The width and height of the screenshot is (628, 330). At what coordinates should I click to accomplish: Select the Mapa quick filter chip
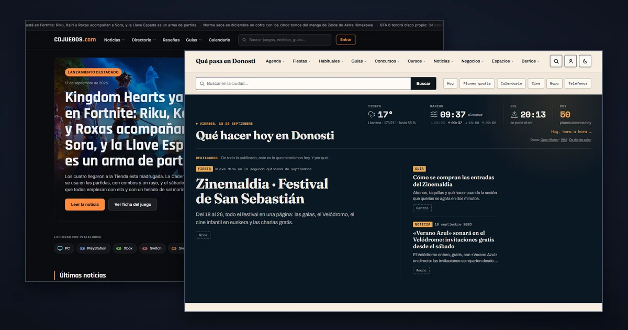(x=554, y=83)
